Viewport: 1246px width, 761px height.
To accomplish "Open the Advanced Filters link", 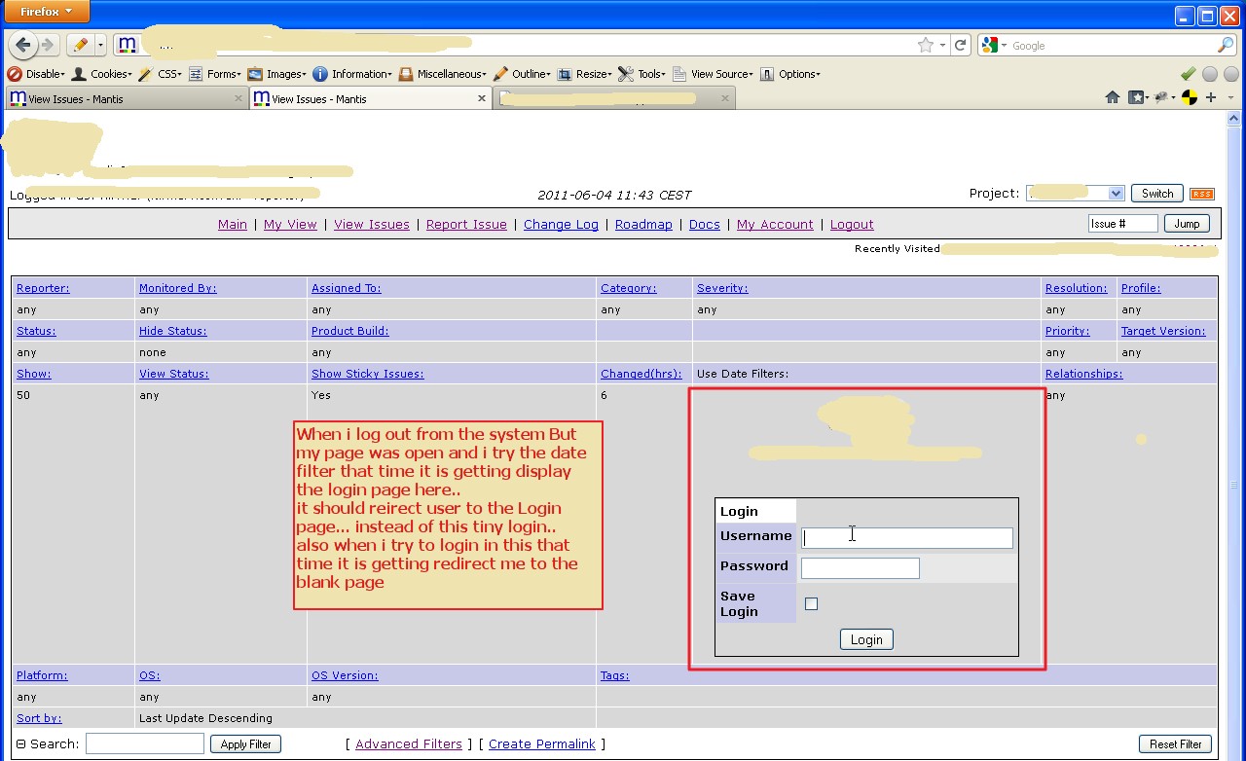I will [409, 744].
